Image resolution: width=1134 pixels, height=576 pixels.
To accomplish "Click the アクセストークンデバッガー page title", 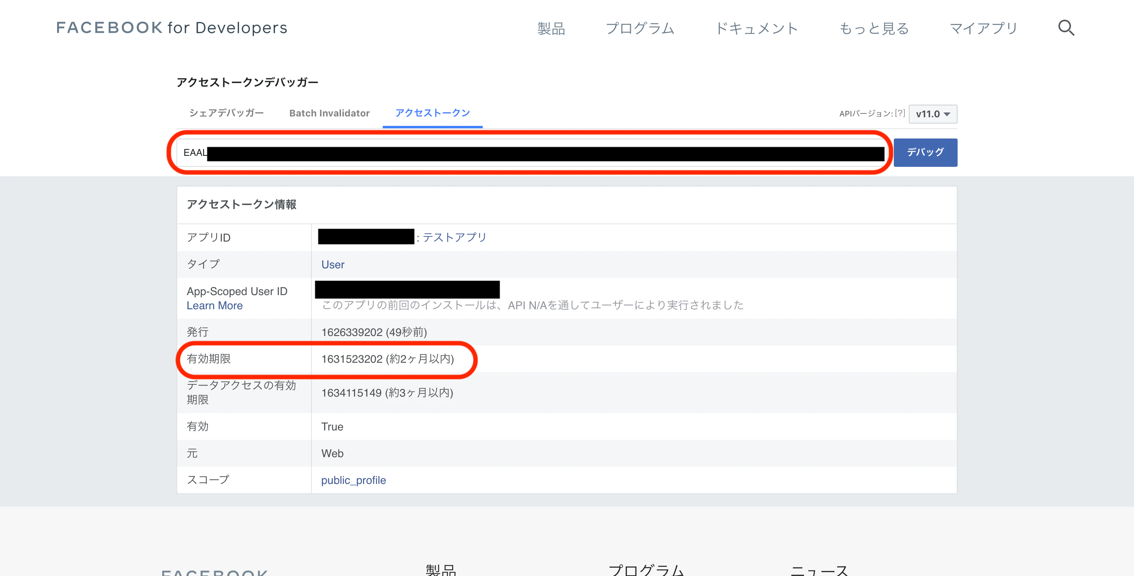I will coord(247,82).
